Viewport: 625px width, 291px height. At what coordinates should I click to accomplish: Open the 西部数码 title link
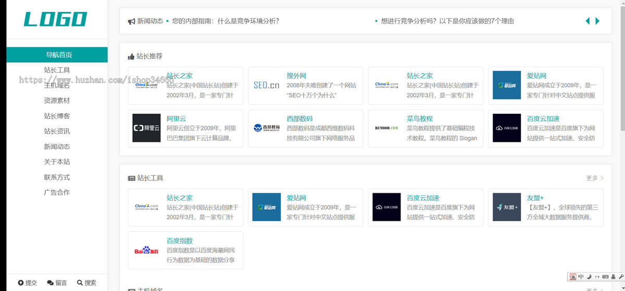click(x=299, y=118)
